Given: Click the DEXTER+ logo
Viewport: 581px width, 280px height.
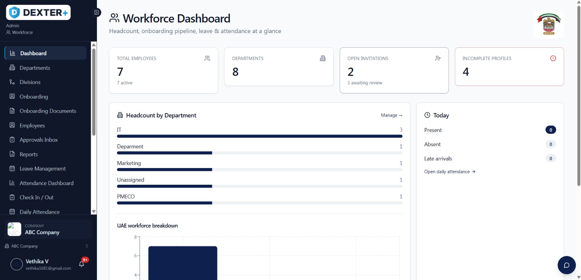Looking at the screenshot, I should coord(38,13).
